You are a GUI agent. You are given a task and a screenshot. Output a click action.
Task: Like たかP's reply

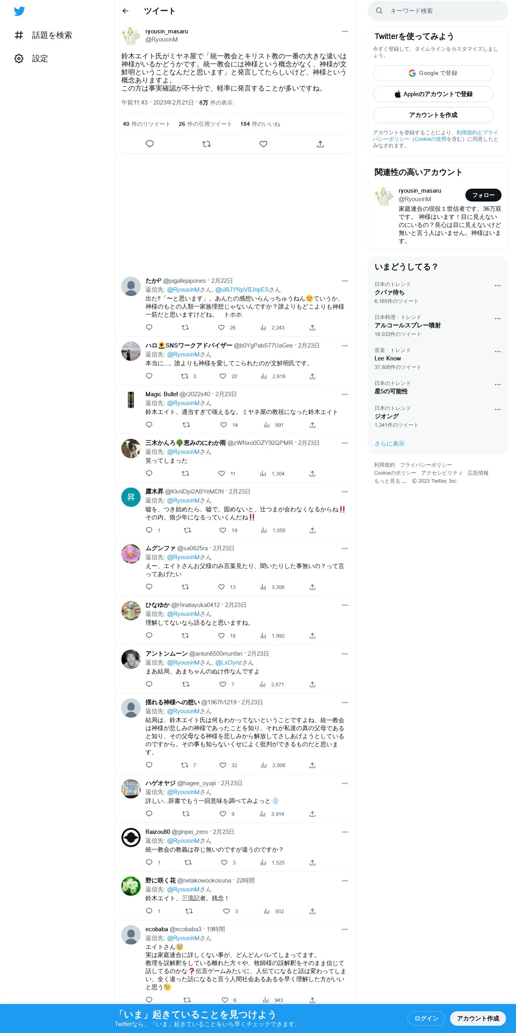[x=221, y=327]
